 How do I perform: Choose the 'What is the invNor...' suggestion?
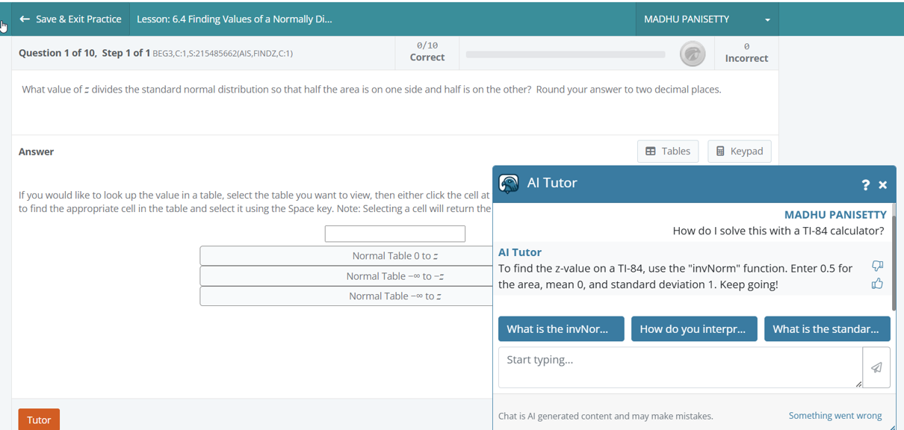point(561,329)
